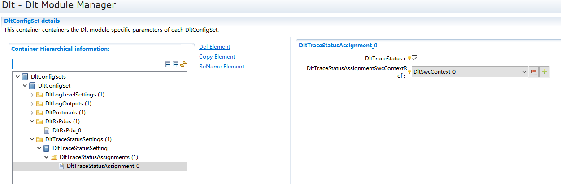Expand the DltLogOutputs folder
The height and width of the screenshot is (184, 561).
pyautogui.click(x=32, y=104)
